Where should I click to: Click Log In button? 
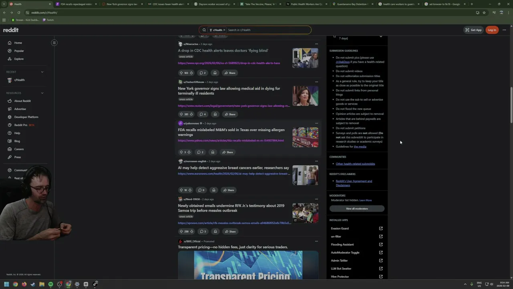492,30
